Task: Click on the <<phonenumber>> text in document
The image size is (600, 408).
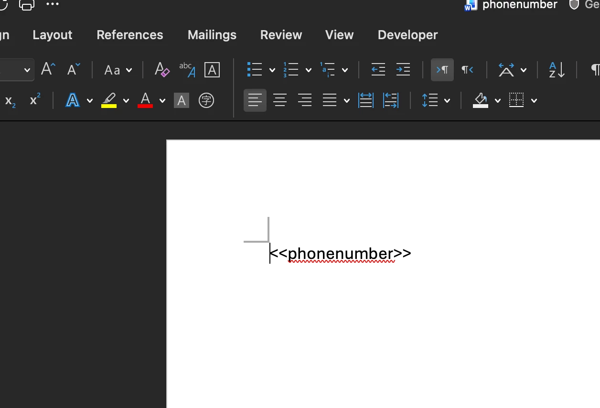Action: click(341, 253)
